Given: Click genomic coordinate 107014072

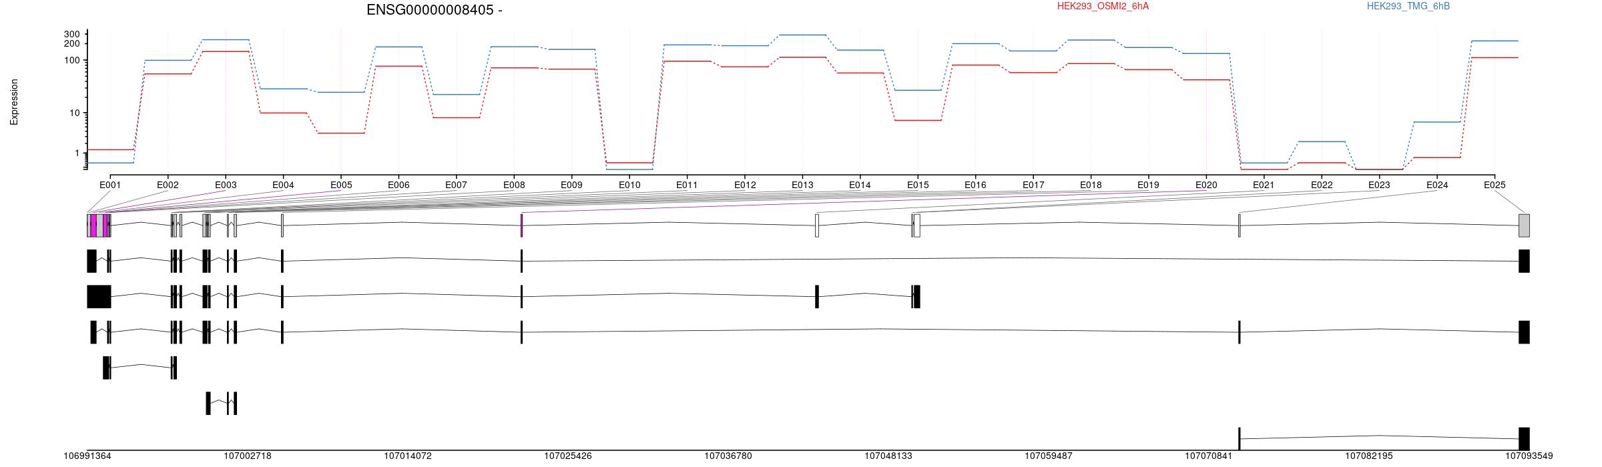Looking at the screenshot, I should 408,456.
